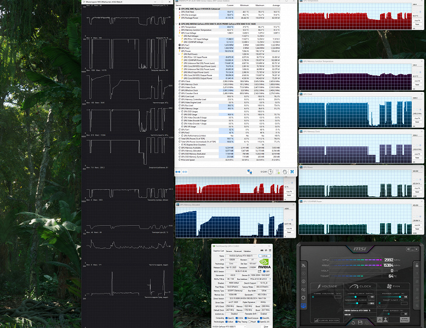Toggle GPU-Z Ray Tracing checkbox
Screen dimensions: 426x328
[x=237, y=322]
